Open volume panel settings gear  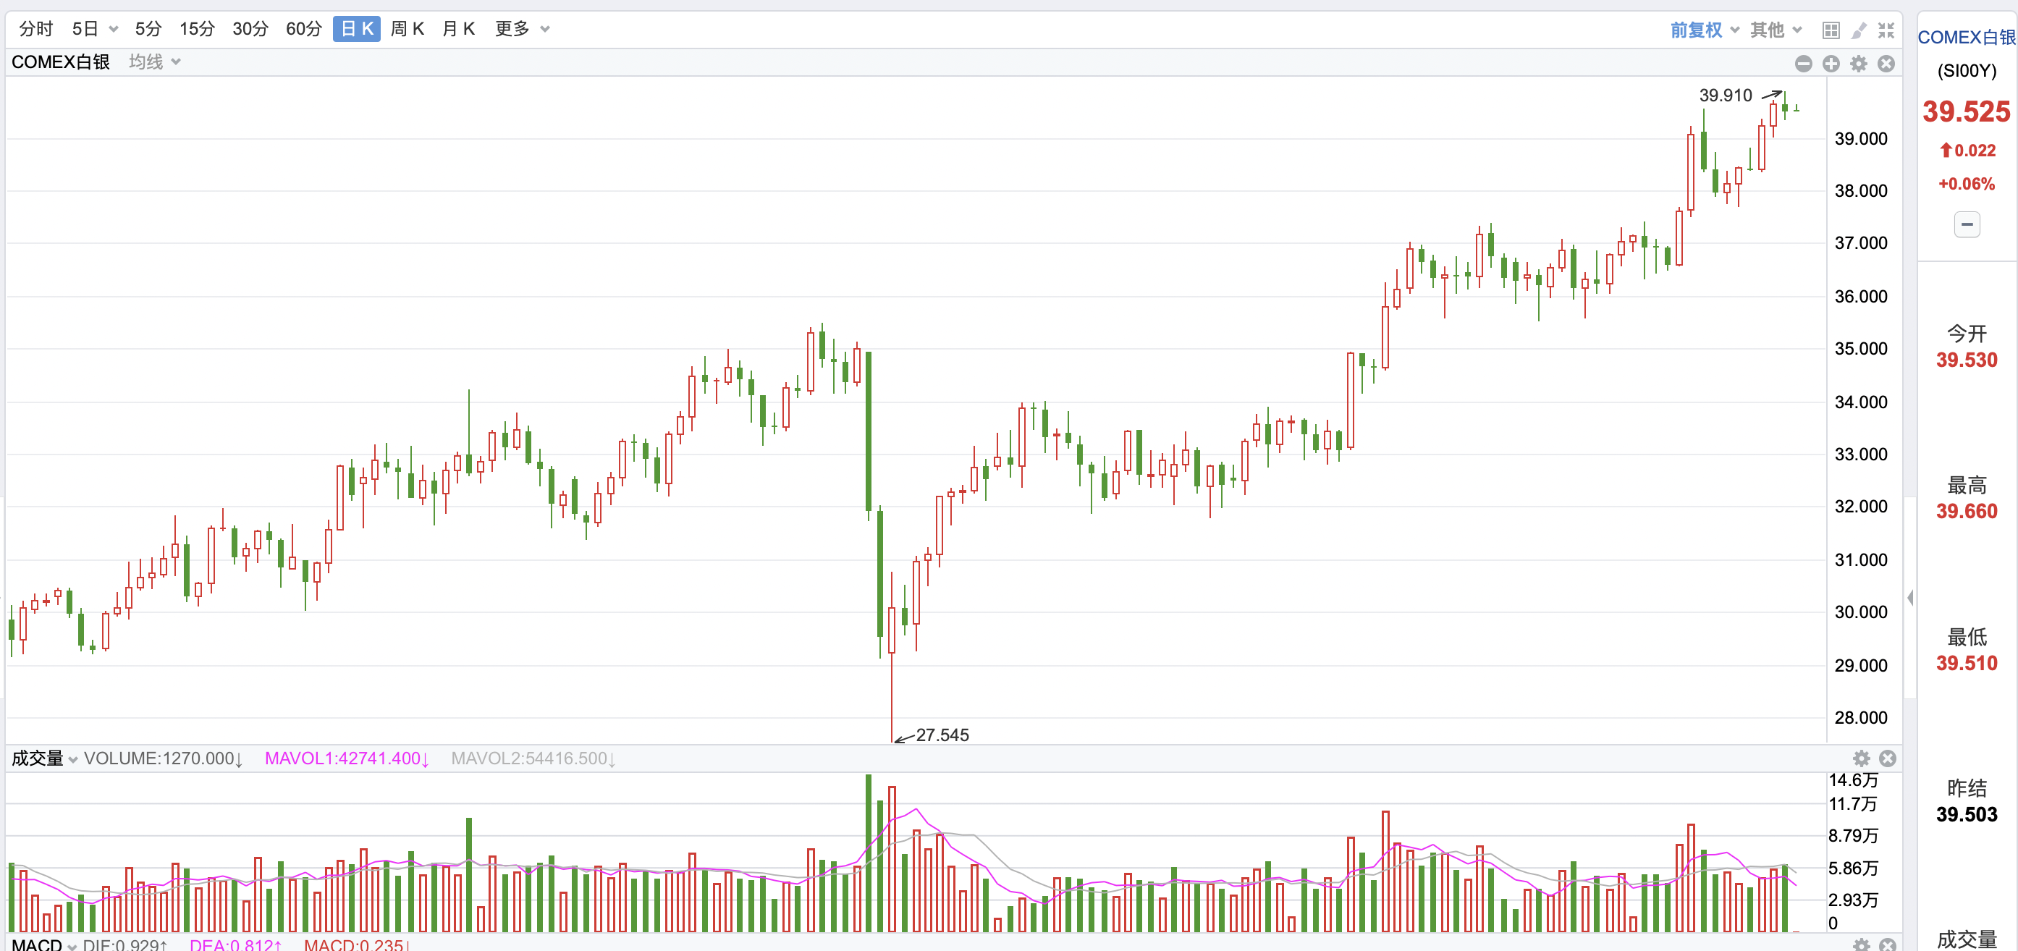coord(1862,758)
